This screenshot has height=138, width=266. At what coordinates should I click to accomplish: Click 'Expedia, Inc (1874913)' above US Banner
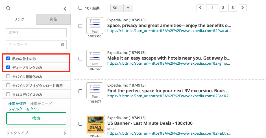point(127,118)
